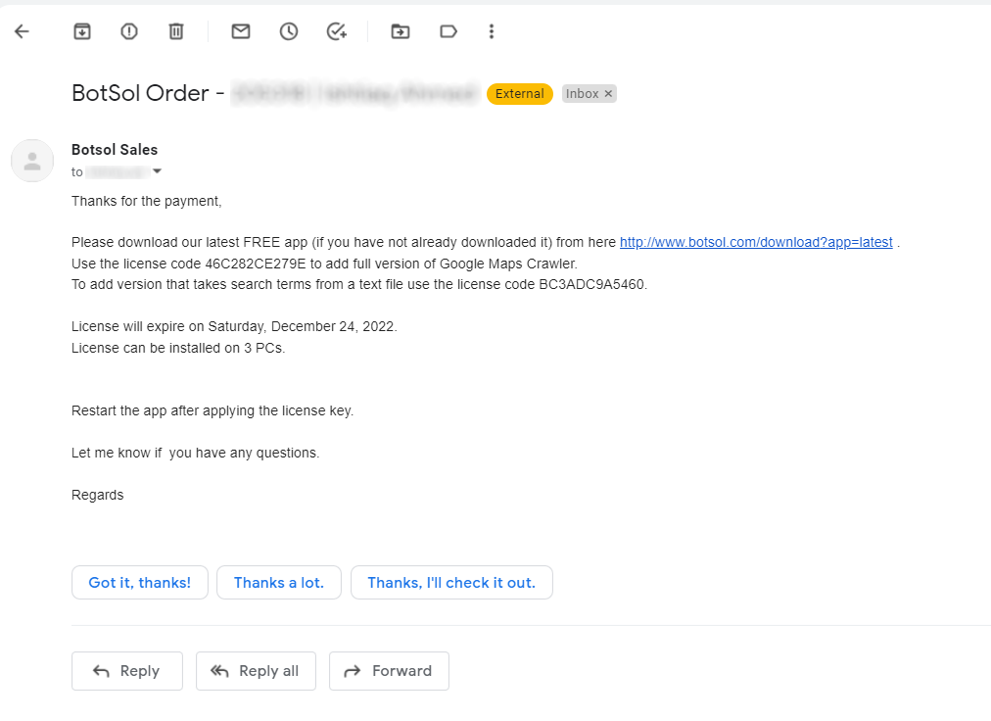The height and width of the screenshot is (721, 991).
Task: Open the three-dot More options menu
Action: click(491, 31)
